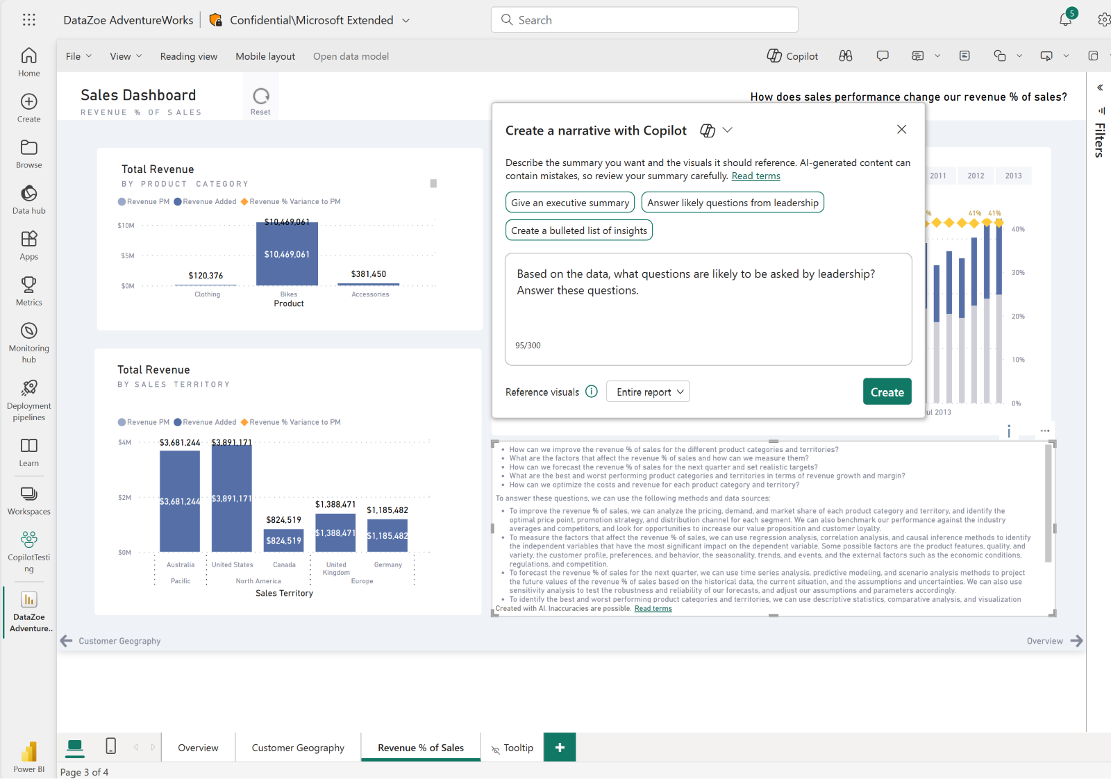Choose Answer likely questions from leadership
The height and width of the screenshot is (779, 1111).
point(733,202)
